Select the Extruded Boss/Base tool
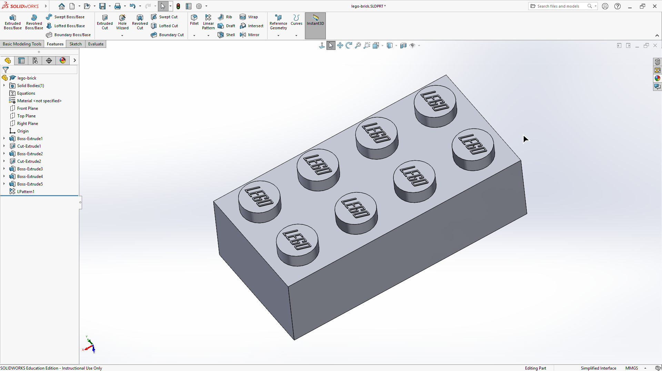The height and width of the screenshot is (371, 662). tap(13, 22)
